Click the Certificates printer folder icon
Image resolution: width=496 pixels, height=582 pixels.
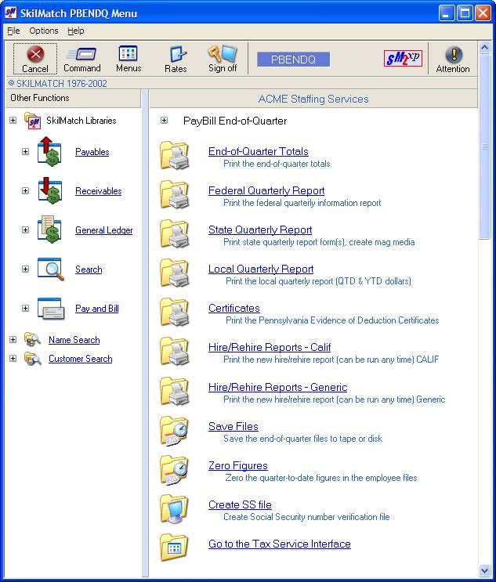click(x=175, y=312)
